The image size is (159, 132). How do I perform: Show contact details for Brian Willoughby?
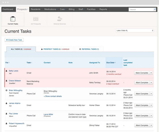(53, 96)
